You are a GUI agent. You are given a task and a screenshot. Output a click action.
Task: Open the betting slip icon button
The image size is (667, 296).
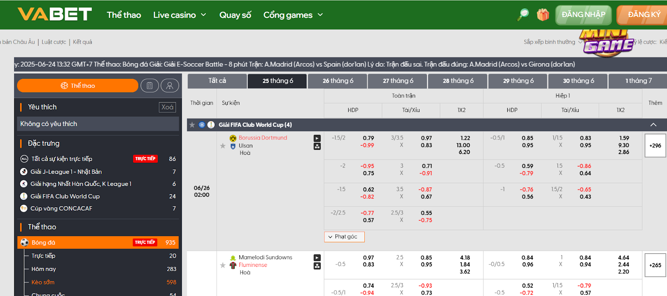point(150,85)
